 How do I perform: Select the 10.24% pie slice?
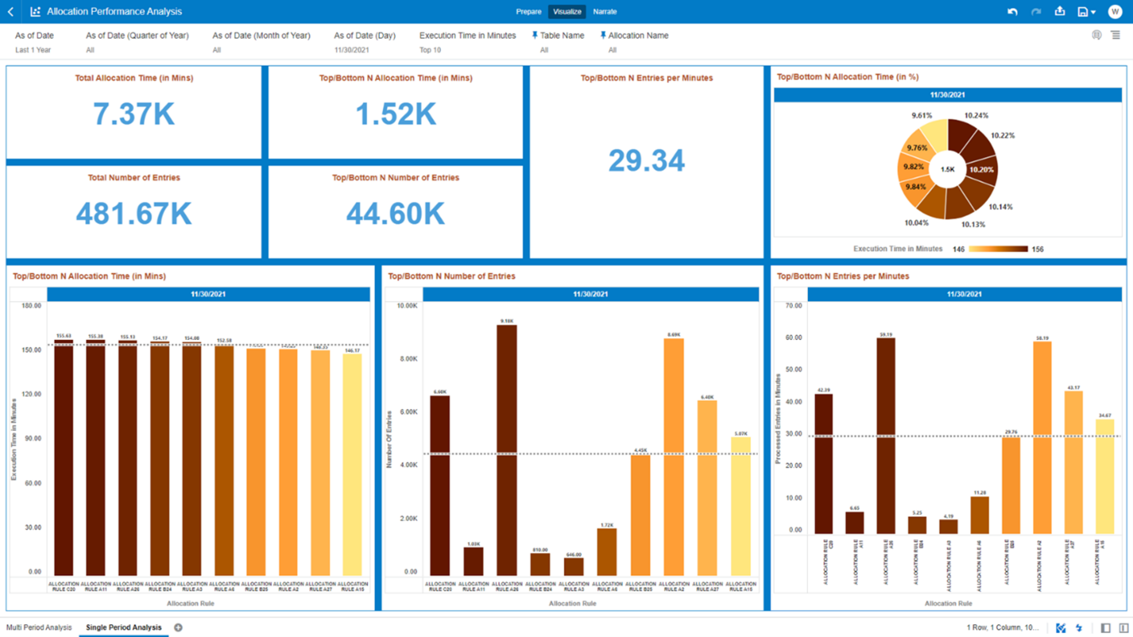[x=961, y=133]
